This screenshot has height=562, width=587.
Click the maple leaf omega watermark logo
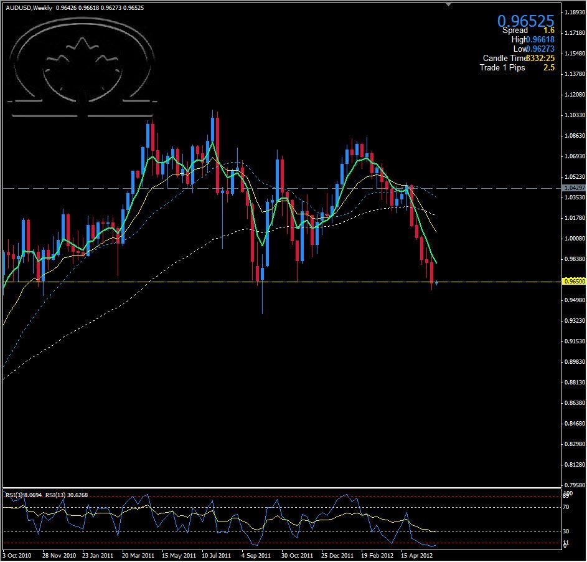point(83,69)
